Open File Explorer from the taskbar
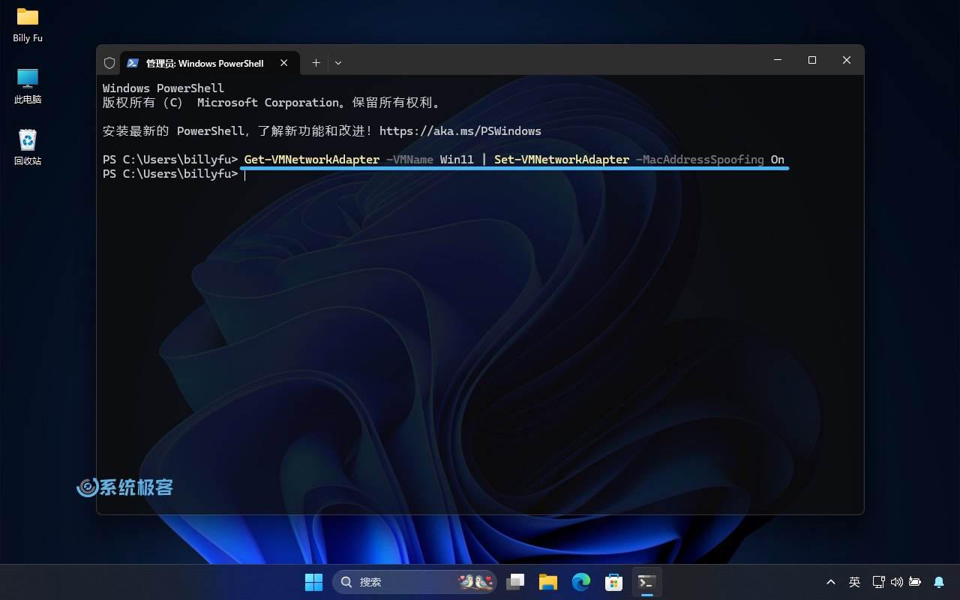This screenshot has height=600, width=960. 548,582
